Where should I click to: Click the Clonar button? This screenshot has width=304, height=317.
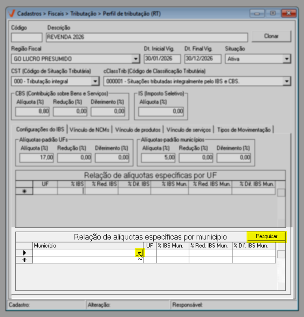click(271, 36)
